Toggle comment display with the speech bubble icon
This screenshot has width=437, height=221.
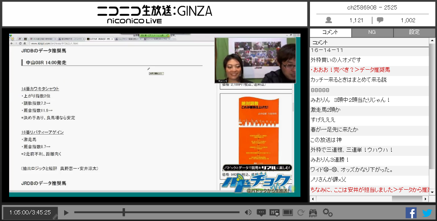coord(261,213)
